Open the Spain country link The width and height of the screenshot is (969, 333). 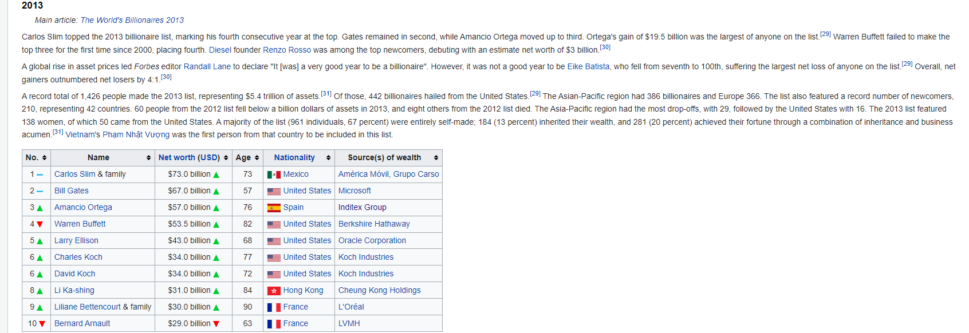pos(294,207)
